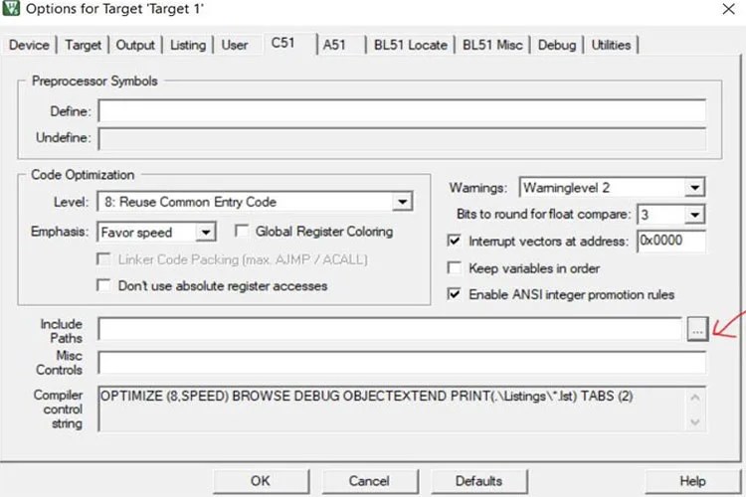The width and height of the screenshot is (746, 497).
Task: Click the Keil uVision title icon
Action: pyautogui.click(x=11, y=8)
